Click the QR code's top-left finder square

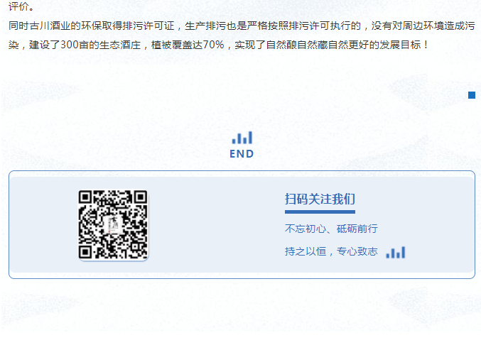pyautogui.click(x=85, y=197)
